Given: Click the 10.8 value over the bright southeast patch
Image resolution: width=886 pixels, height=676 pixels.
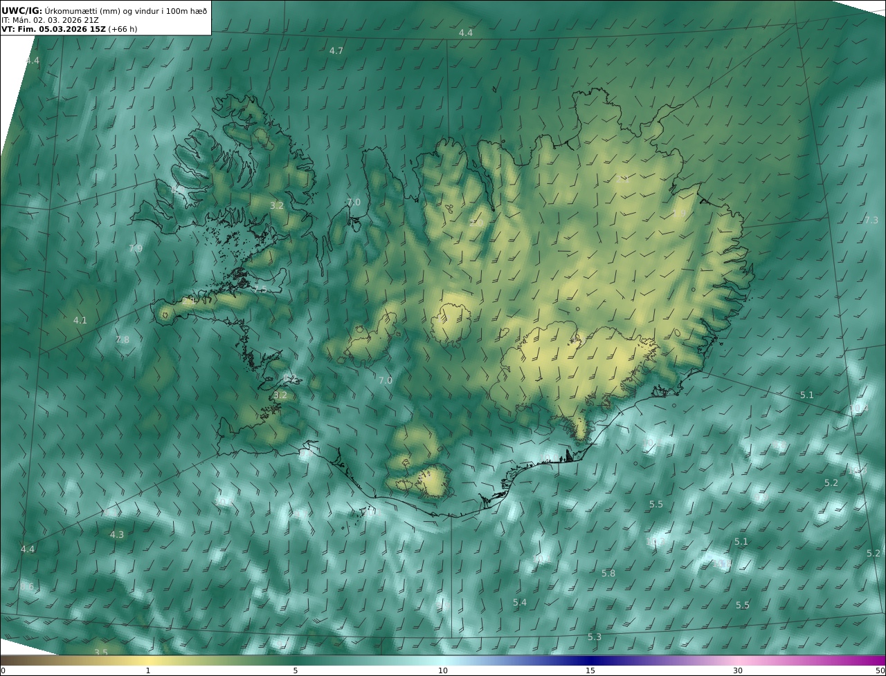Looking at the screenshot, I should pos(723,564).
